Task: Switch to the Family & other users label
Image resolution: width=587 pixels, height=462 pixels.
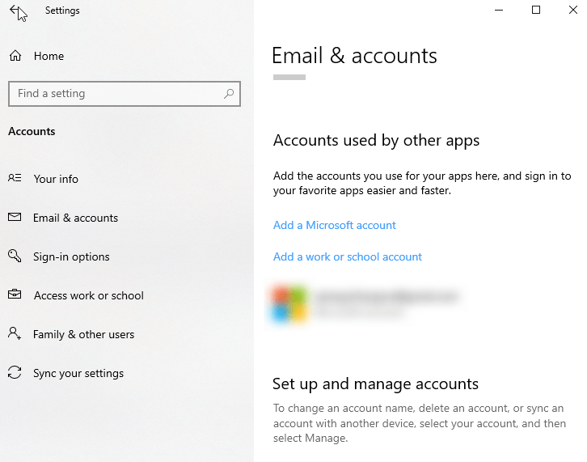Action: [83, 334]
